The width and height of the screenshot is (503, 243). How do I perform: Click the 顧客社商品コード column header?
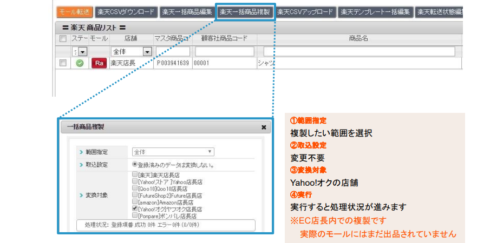pos(225,39)
